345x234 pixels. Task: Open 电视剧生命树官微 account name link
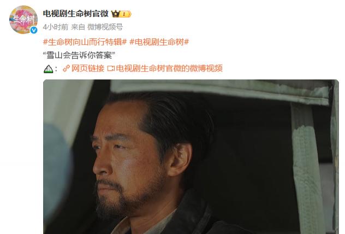coord(76,14)
